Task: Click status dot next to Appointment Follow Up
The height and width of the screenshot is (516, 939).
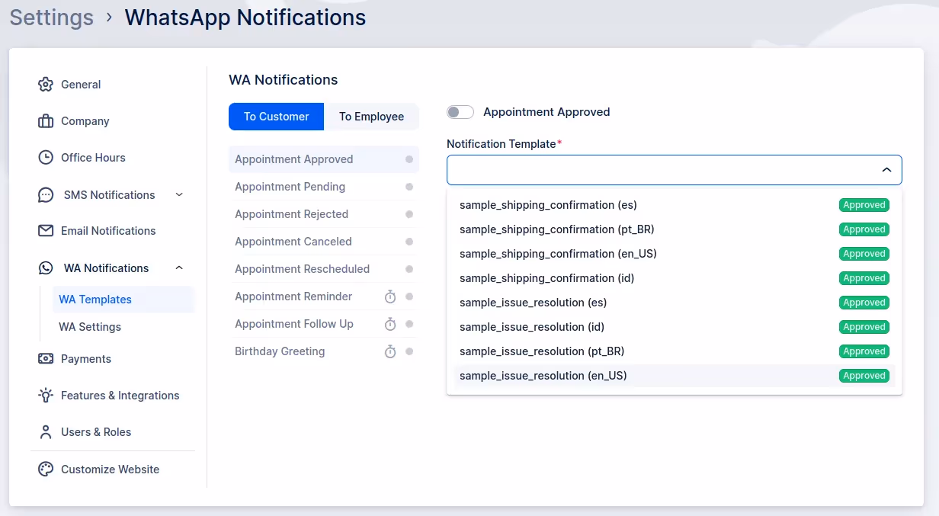Action: pyautogui.click(x=409, y=324)
